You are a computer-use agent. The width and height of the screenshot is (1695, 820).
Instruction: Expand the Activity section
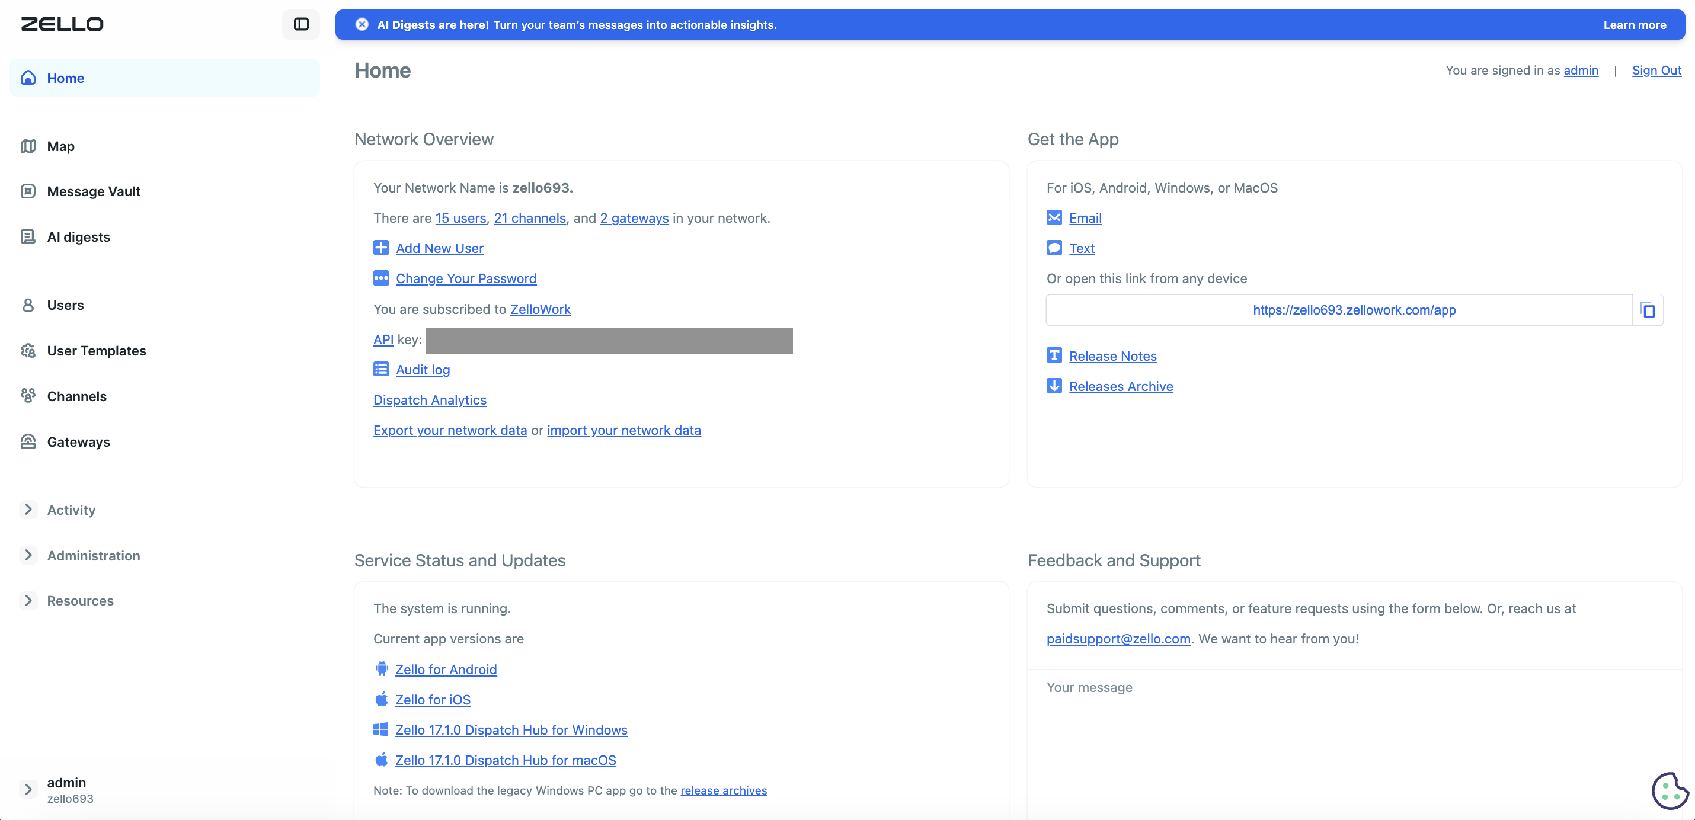click(28, 510)
